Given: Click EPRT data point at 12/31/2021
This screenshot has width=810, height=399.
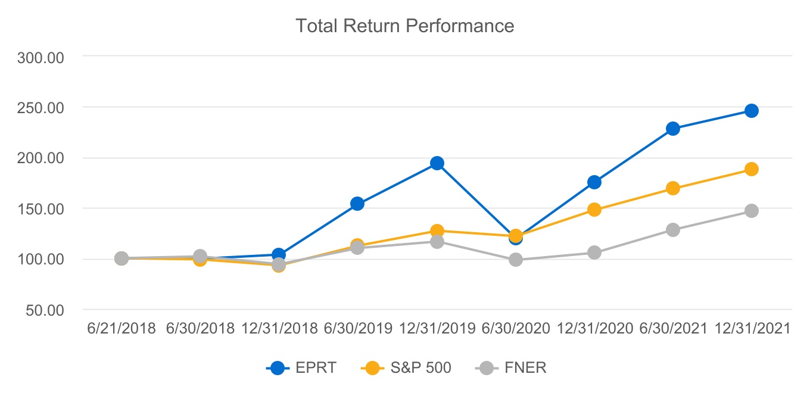Looking at the screenshot, I should coord(752,111).
